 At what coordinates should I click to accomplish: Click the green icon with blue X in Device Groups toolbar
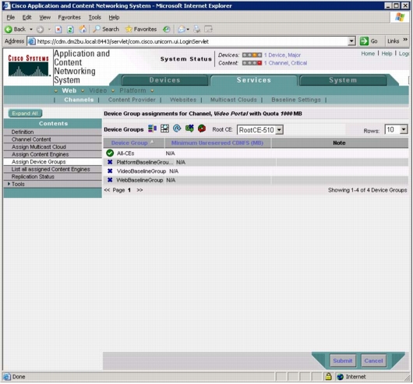pos(189,129)
